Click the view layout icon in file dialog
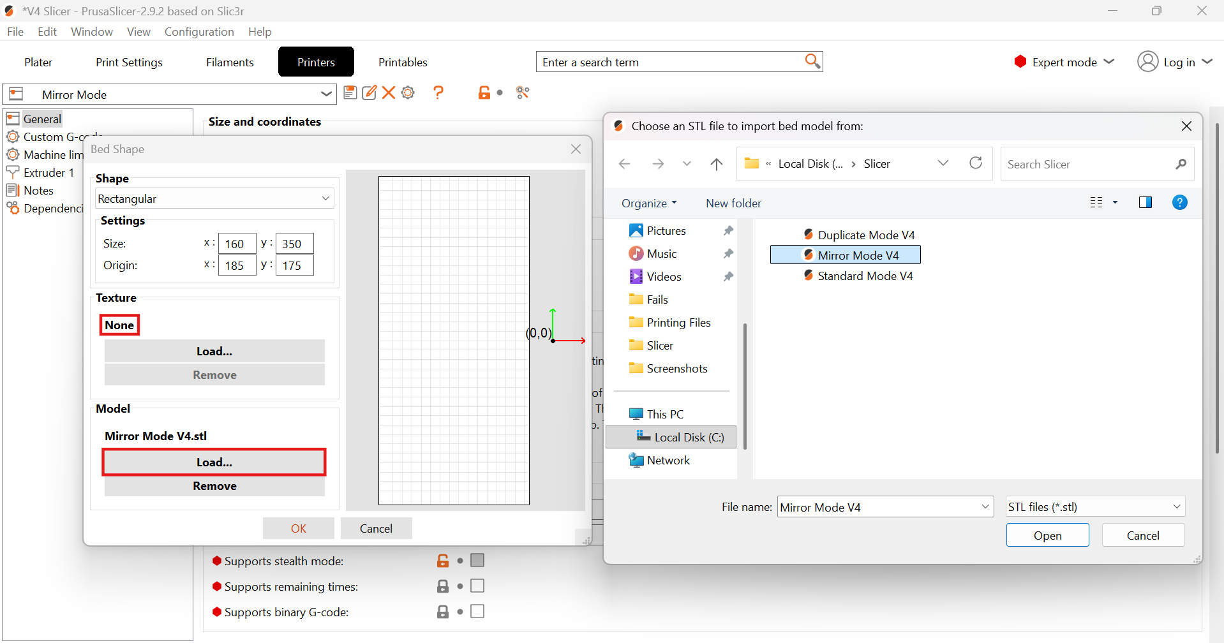 coord(1096,202)
